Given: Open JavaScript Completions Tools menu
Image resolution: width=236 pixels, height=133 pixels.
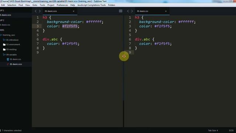Looking at the screenshot, I should [91, 5].
